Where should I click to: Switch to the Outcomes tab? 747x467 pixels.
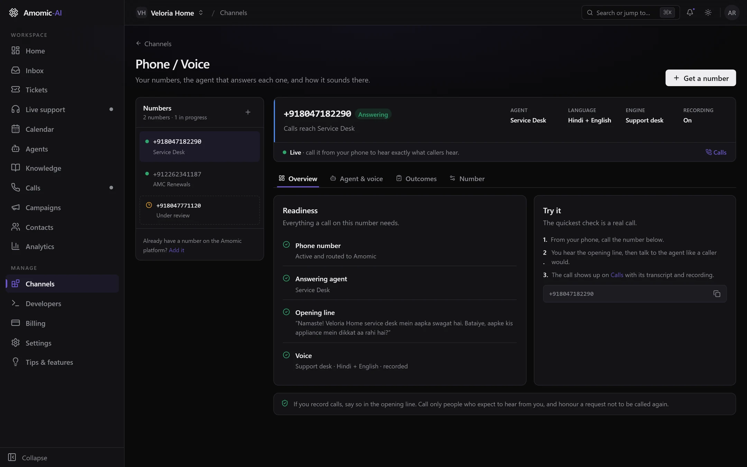coord(416,178)
